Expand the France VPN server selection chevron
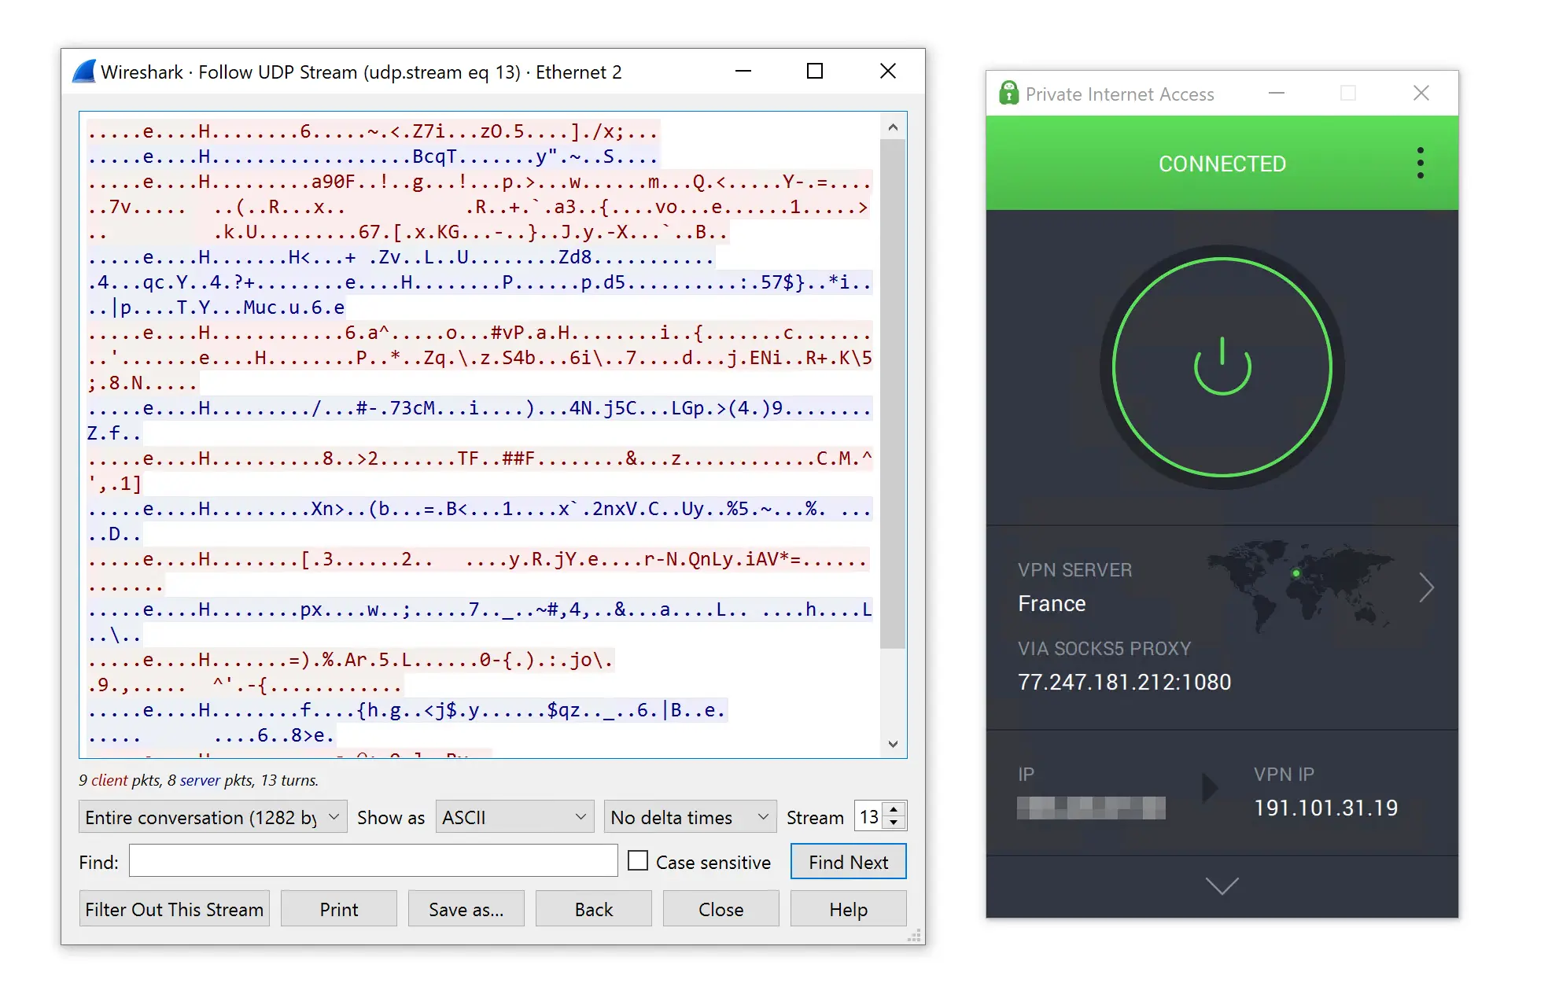The height and width of the screenshot is (994, 1548). point(1427,587)
